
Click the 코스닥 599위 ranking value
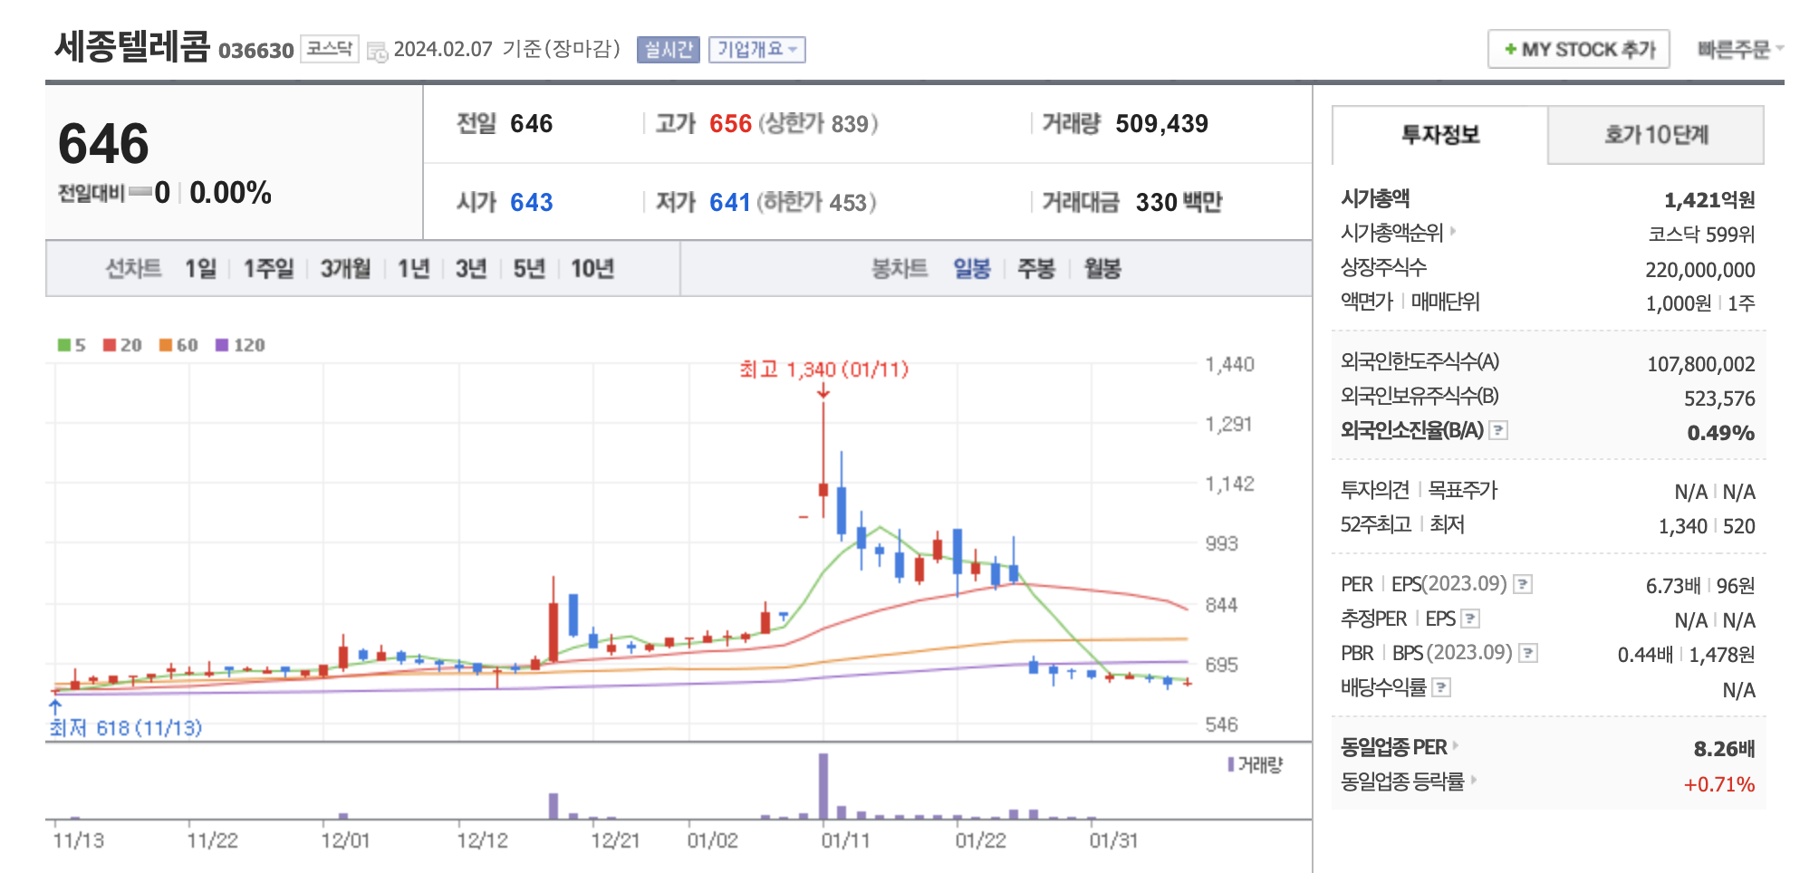click(x=1701, y=235)
